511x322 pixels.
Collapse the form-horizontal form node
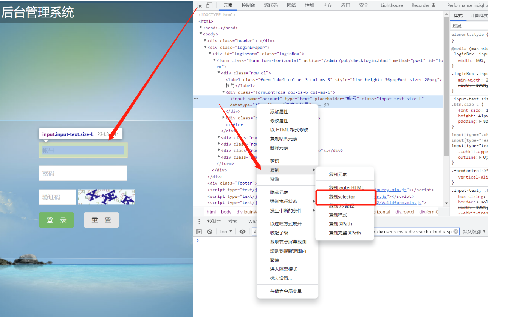[x=215, y=60]
